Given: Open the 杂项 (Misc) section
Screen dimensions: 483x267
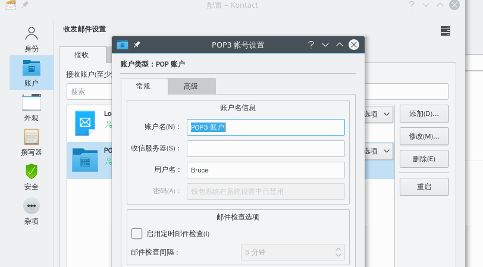Looking at the screenshot, I should point(32,211).
